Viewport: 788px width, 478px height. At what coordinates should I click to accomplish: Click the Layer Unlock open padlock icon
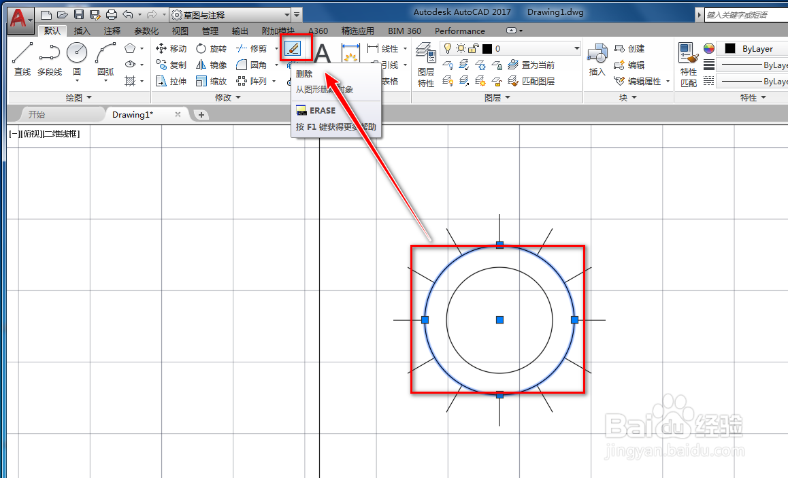click(497, 81)
